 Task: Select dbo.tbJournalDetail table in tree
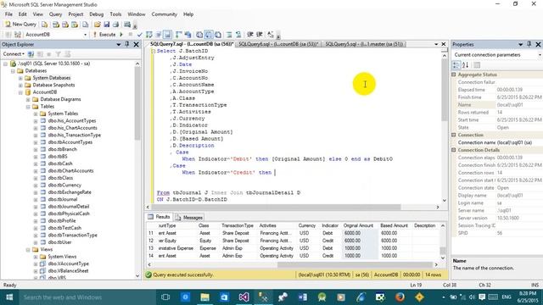69,207
